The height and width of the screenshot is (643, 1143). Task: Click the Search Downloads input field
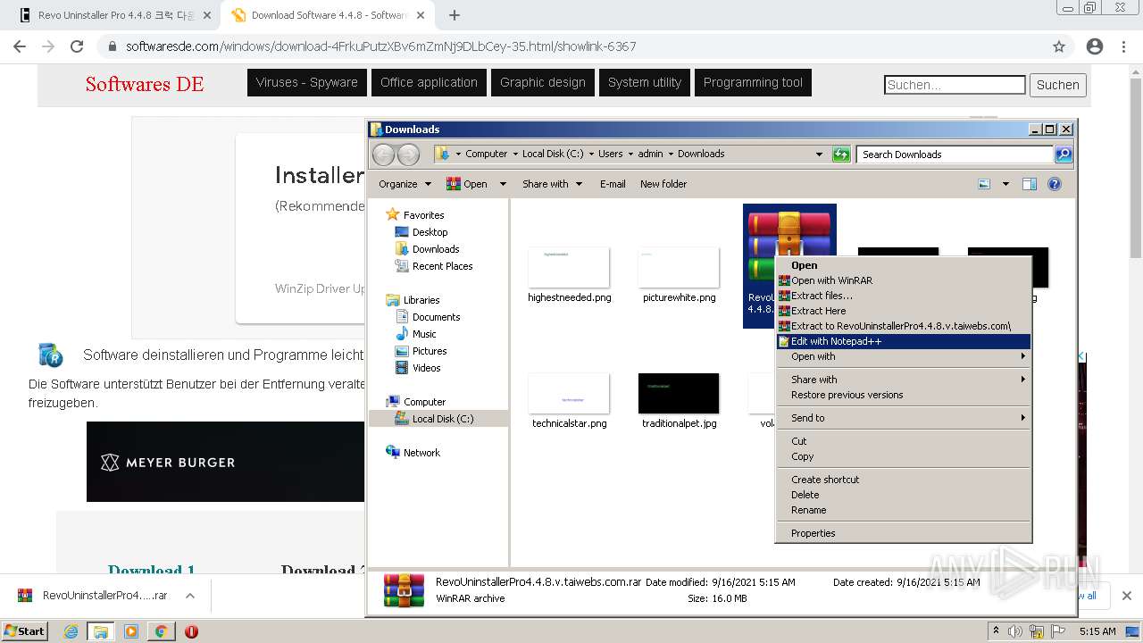pos(955,154)
